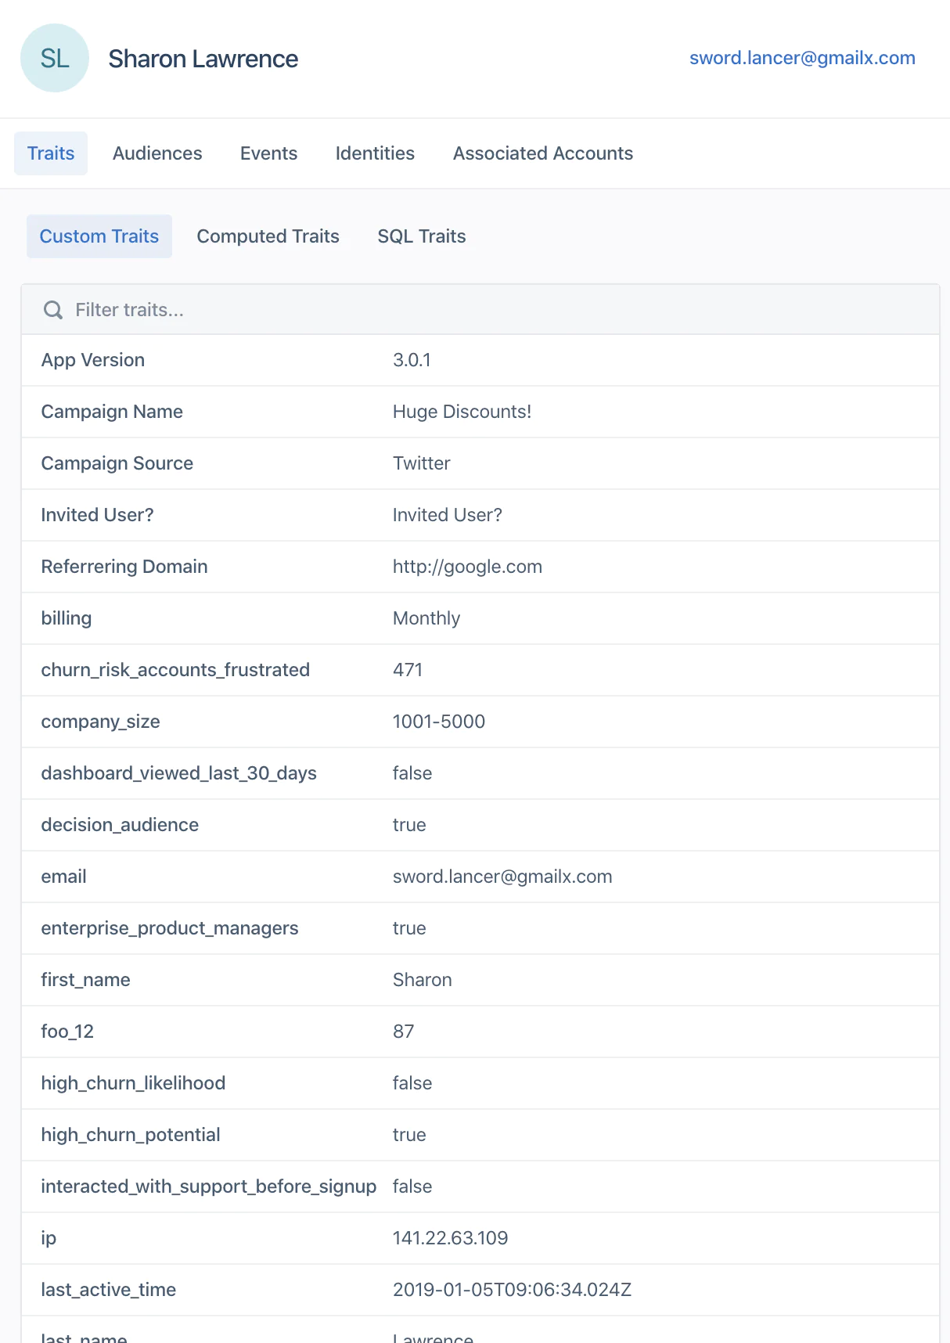Click the SL avatar circle

pos(55,59)
